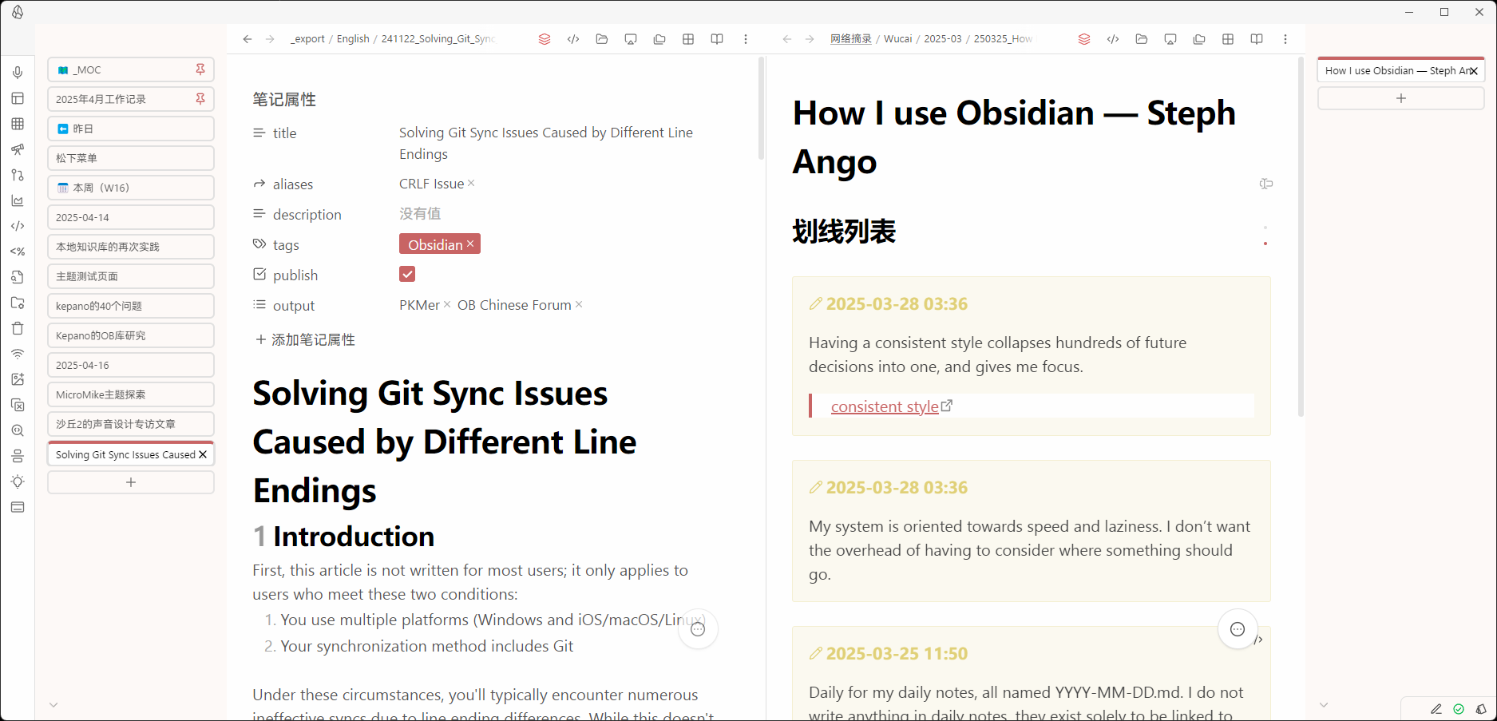Open the consistent style link

click(885, 406)
